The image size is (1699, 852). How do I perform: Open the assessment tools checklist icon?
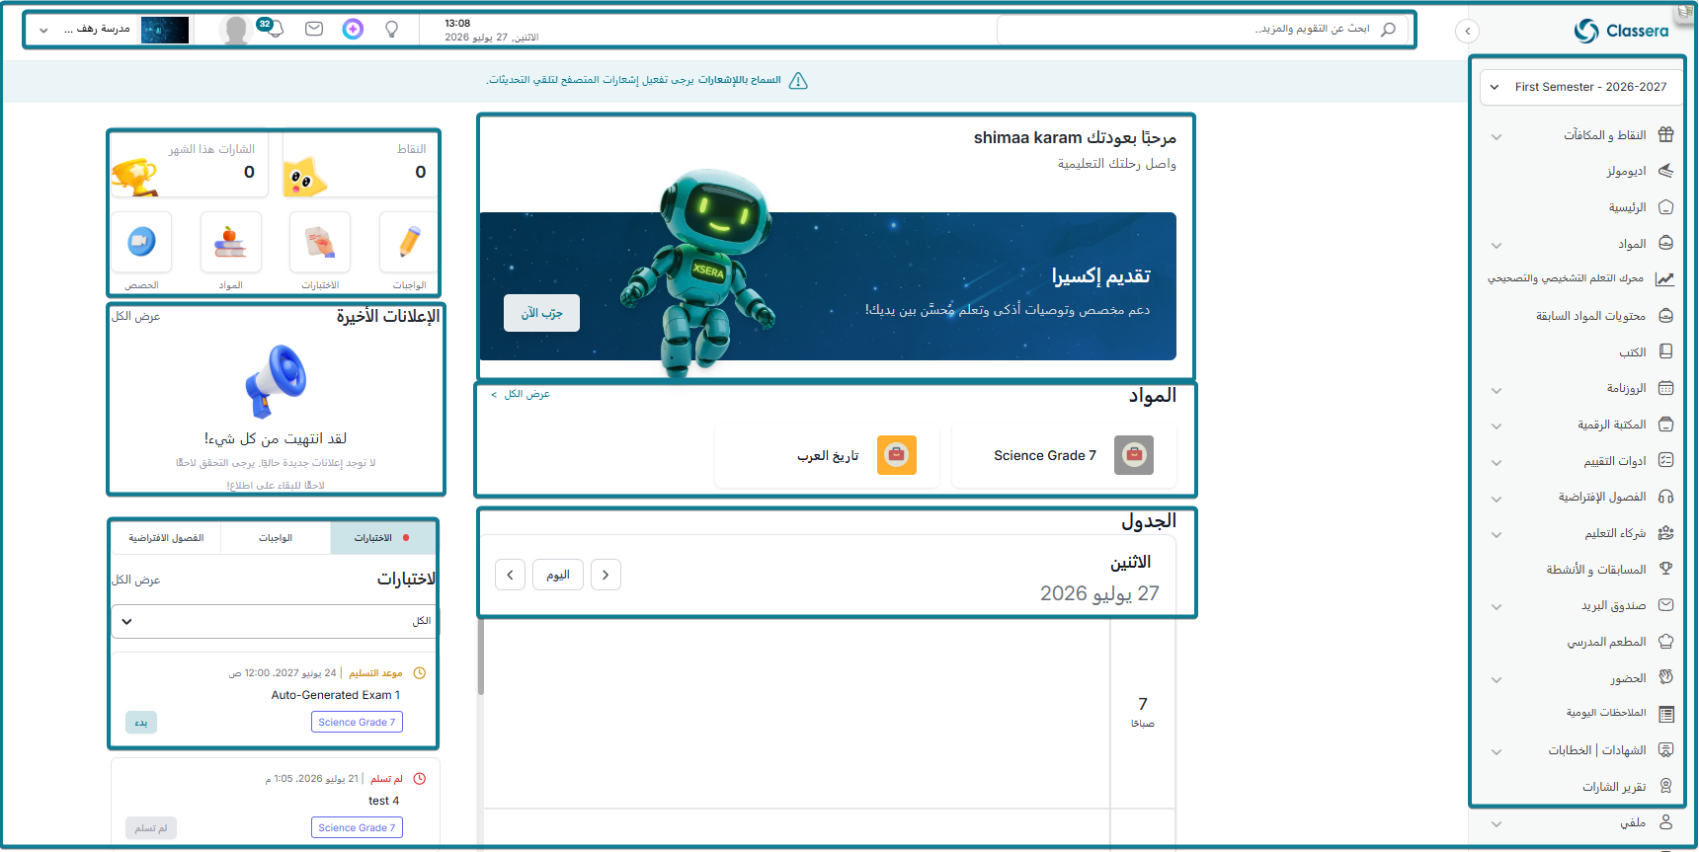click(1665, 460)
